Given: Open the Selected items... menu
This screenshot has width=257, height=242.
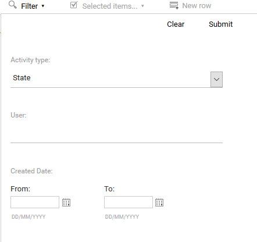Looking at the screenshot, I should pos(110,6).
